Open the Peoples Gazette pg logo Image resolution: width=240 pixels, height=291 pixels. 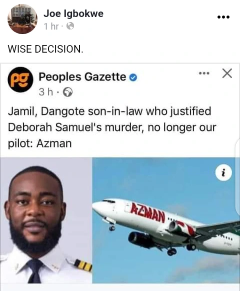click(20, 80)
